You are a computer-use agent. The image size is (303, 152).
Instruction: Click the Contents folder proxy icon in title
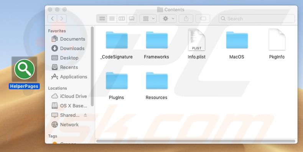click(160, 10)
